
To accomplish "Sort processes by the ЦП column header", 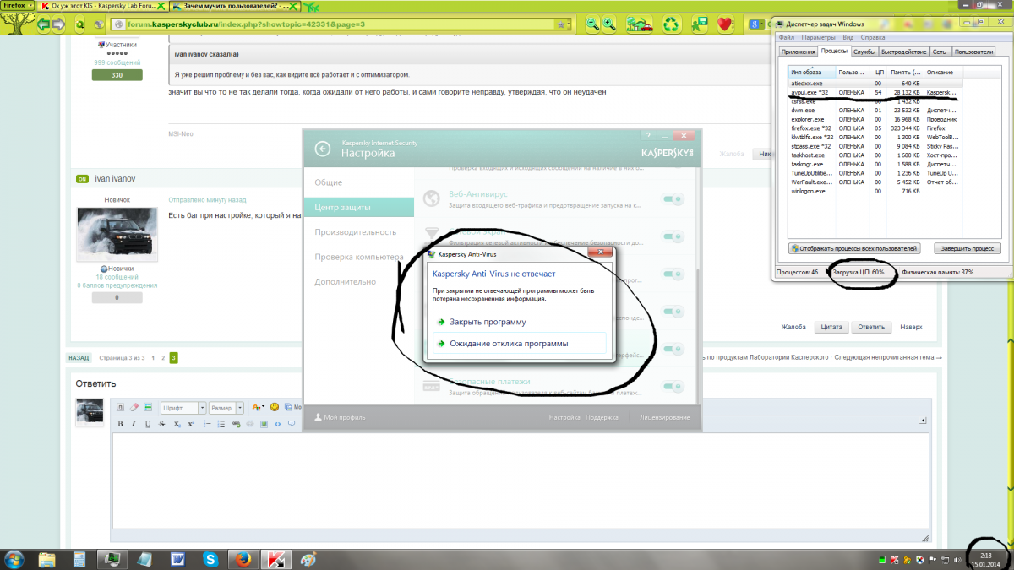I will click(880, 72).
